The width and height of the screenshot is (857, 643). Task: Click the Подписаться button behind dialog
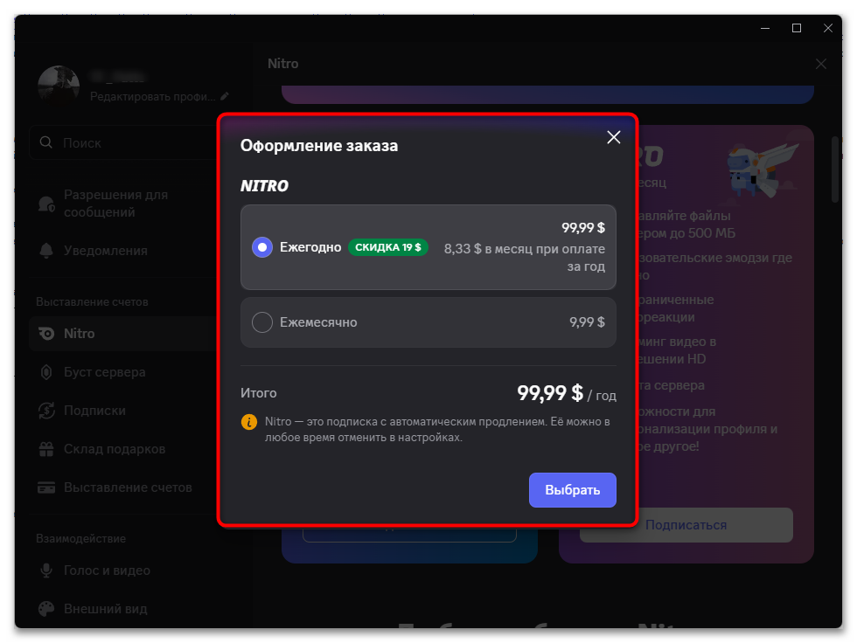click(x=686, y=524)
